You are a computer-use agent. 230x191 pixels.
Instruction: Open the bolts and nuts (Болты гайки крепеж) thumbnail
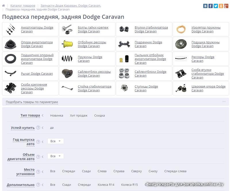pyautogui.click(x=67, y=29)
